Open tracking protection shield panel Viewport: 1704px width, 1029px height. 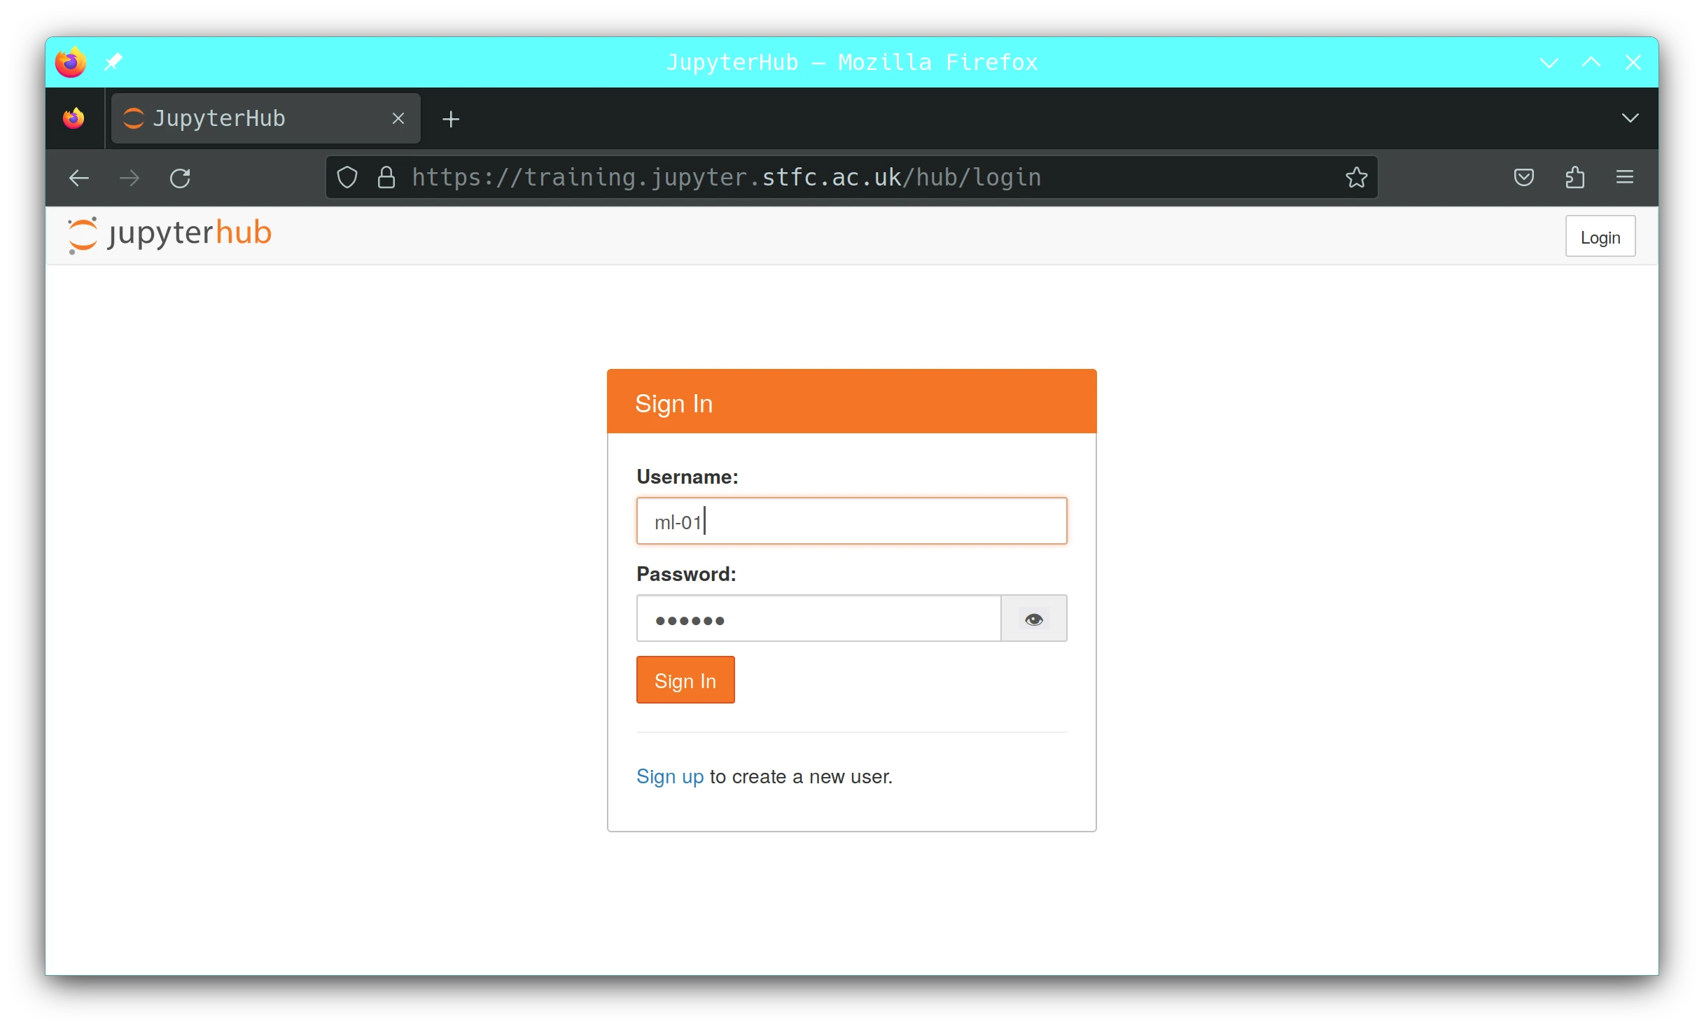point(347,178)
